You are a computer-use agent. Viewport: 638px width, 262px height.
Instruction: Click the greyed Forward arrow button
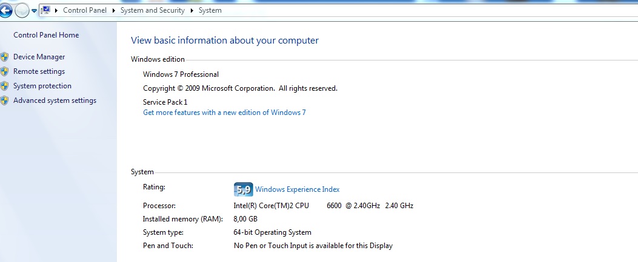pyautogui.click(x=22, y=10)
